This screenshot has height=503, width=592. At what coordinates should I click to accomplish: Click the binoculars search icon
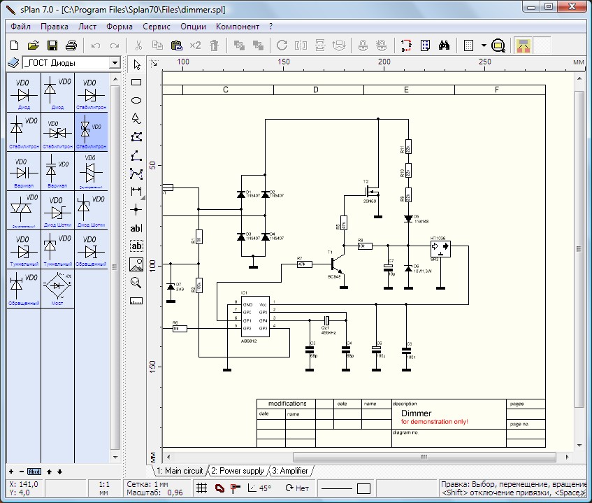click(444, 45)
